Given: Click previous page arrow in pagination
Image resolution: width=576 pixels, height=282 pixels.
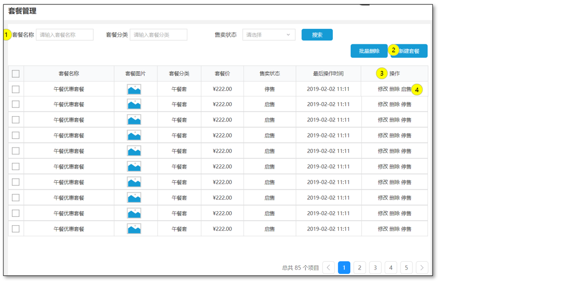Looking at the screenshot, I should pyautogui.click(x=328, y=268).
